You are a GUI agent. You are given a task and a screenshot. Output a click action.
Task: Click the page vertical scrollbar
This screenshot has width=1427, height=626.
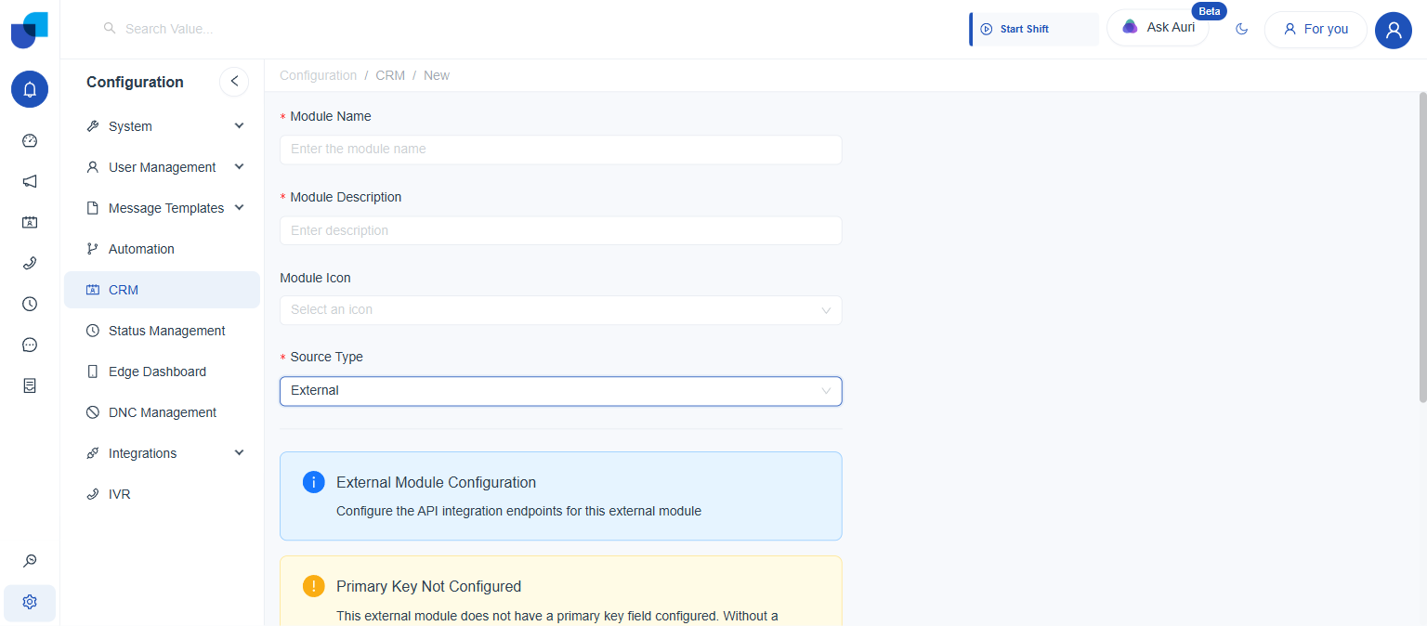(1422, 247)
